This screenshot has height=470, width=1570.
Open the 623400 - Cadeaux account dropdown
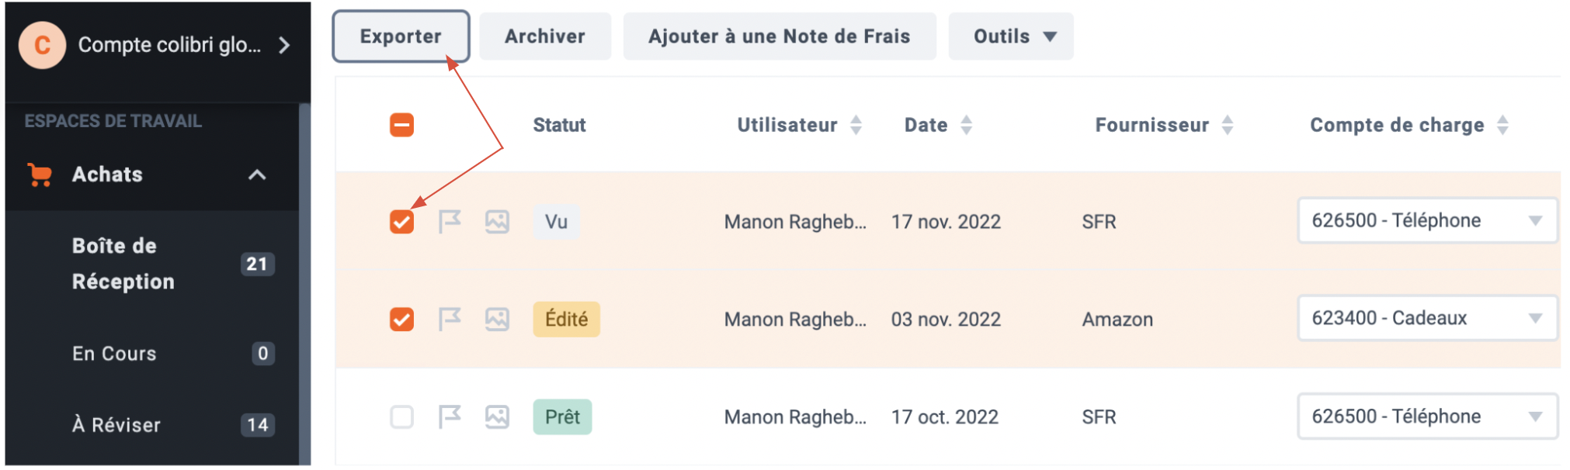tap(1427, 318)
